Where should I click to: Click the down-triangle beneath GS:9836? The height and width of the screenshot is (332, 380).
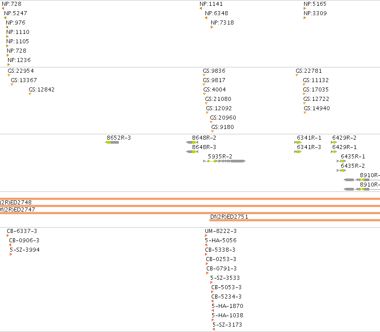pos(204,75)
